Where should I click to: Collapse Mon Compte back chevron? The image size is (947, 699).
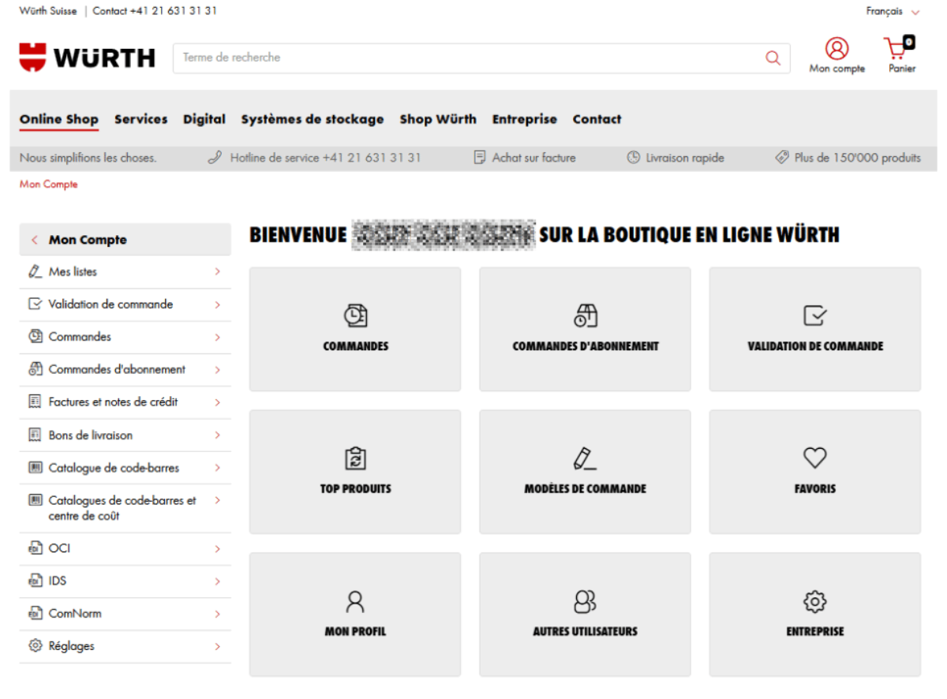point(34,240)
